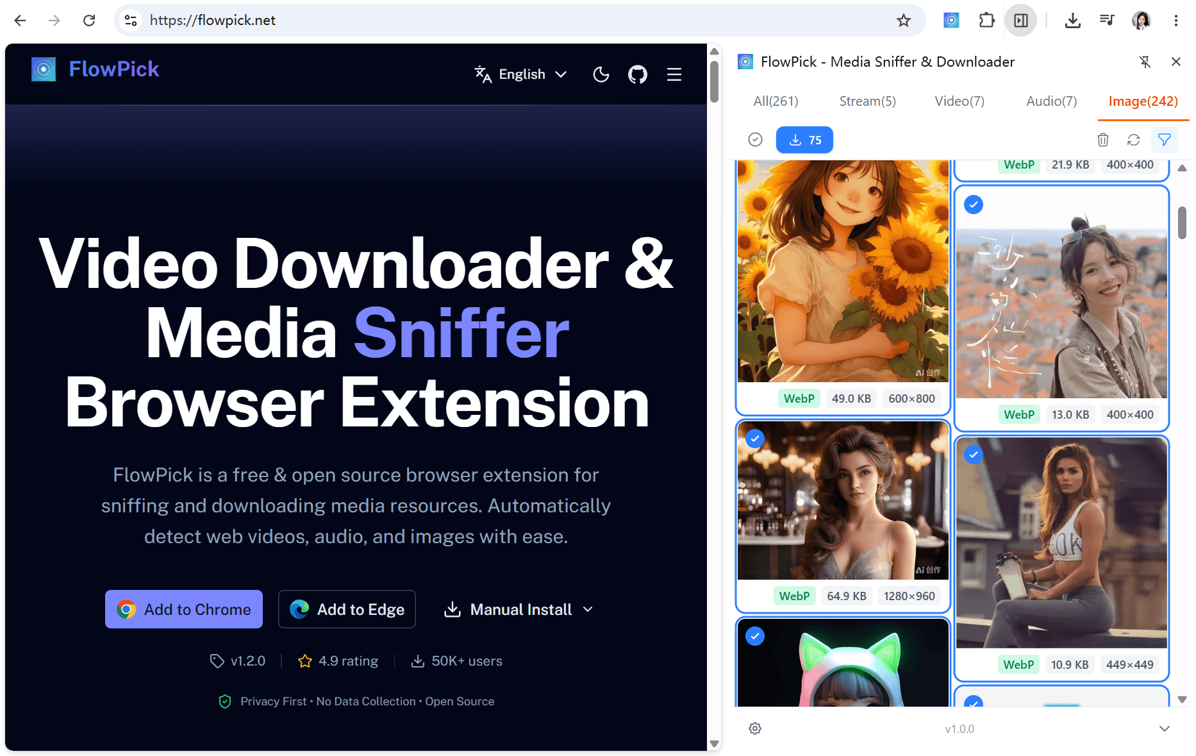
Task: Open FlowPick settings gear
Action: click(755, 728)
